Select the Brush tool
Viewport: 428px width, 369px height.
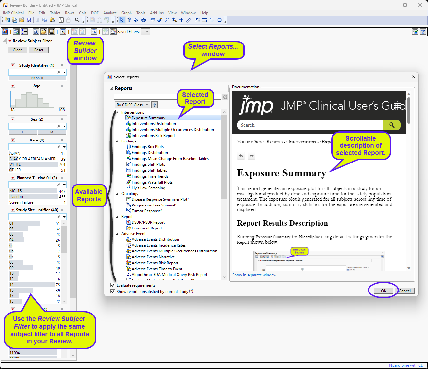coord(160,20)
